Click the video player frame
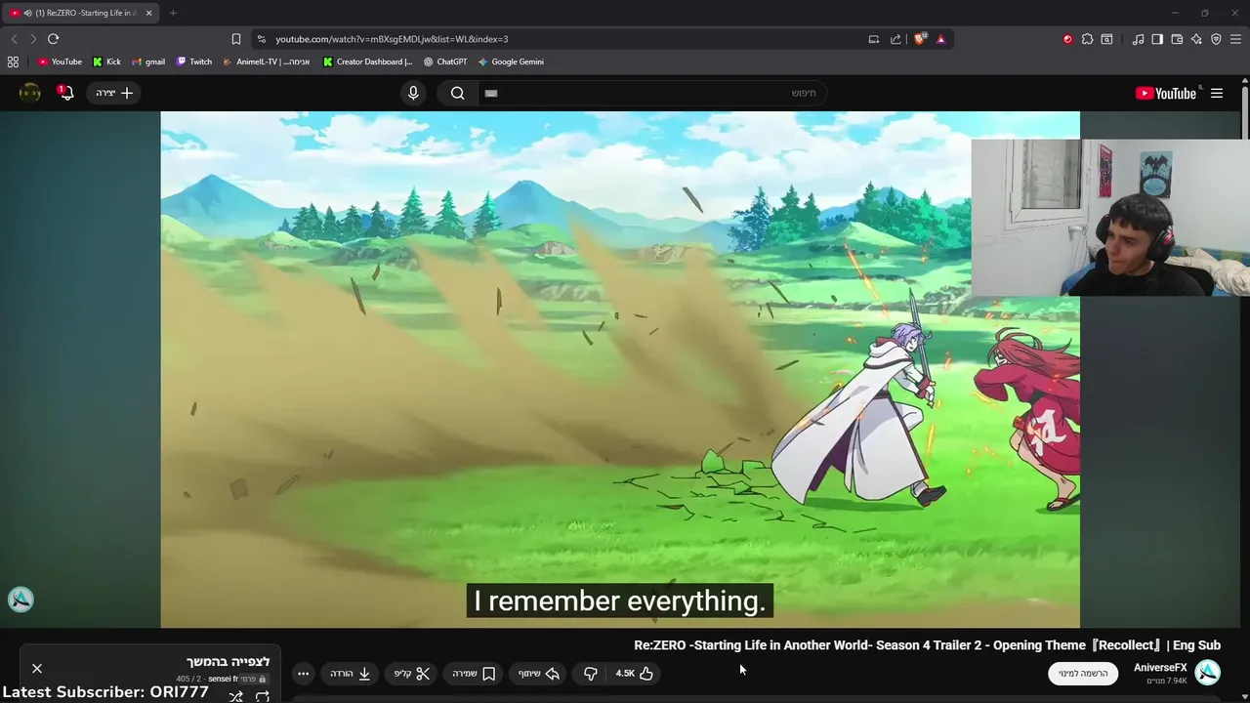This screenshot has height=703, width=1250. 620,369
